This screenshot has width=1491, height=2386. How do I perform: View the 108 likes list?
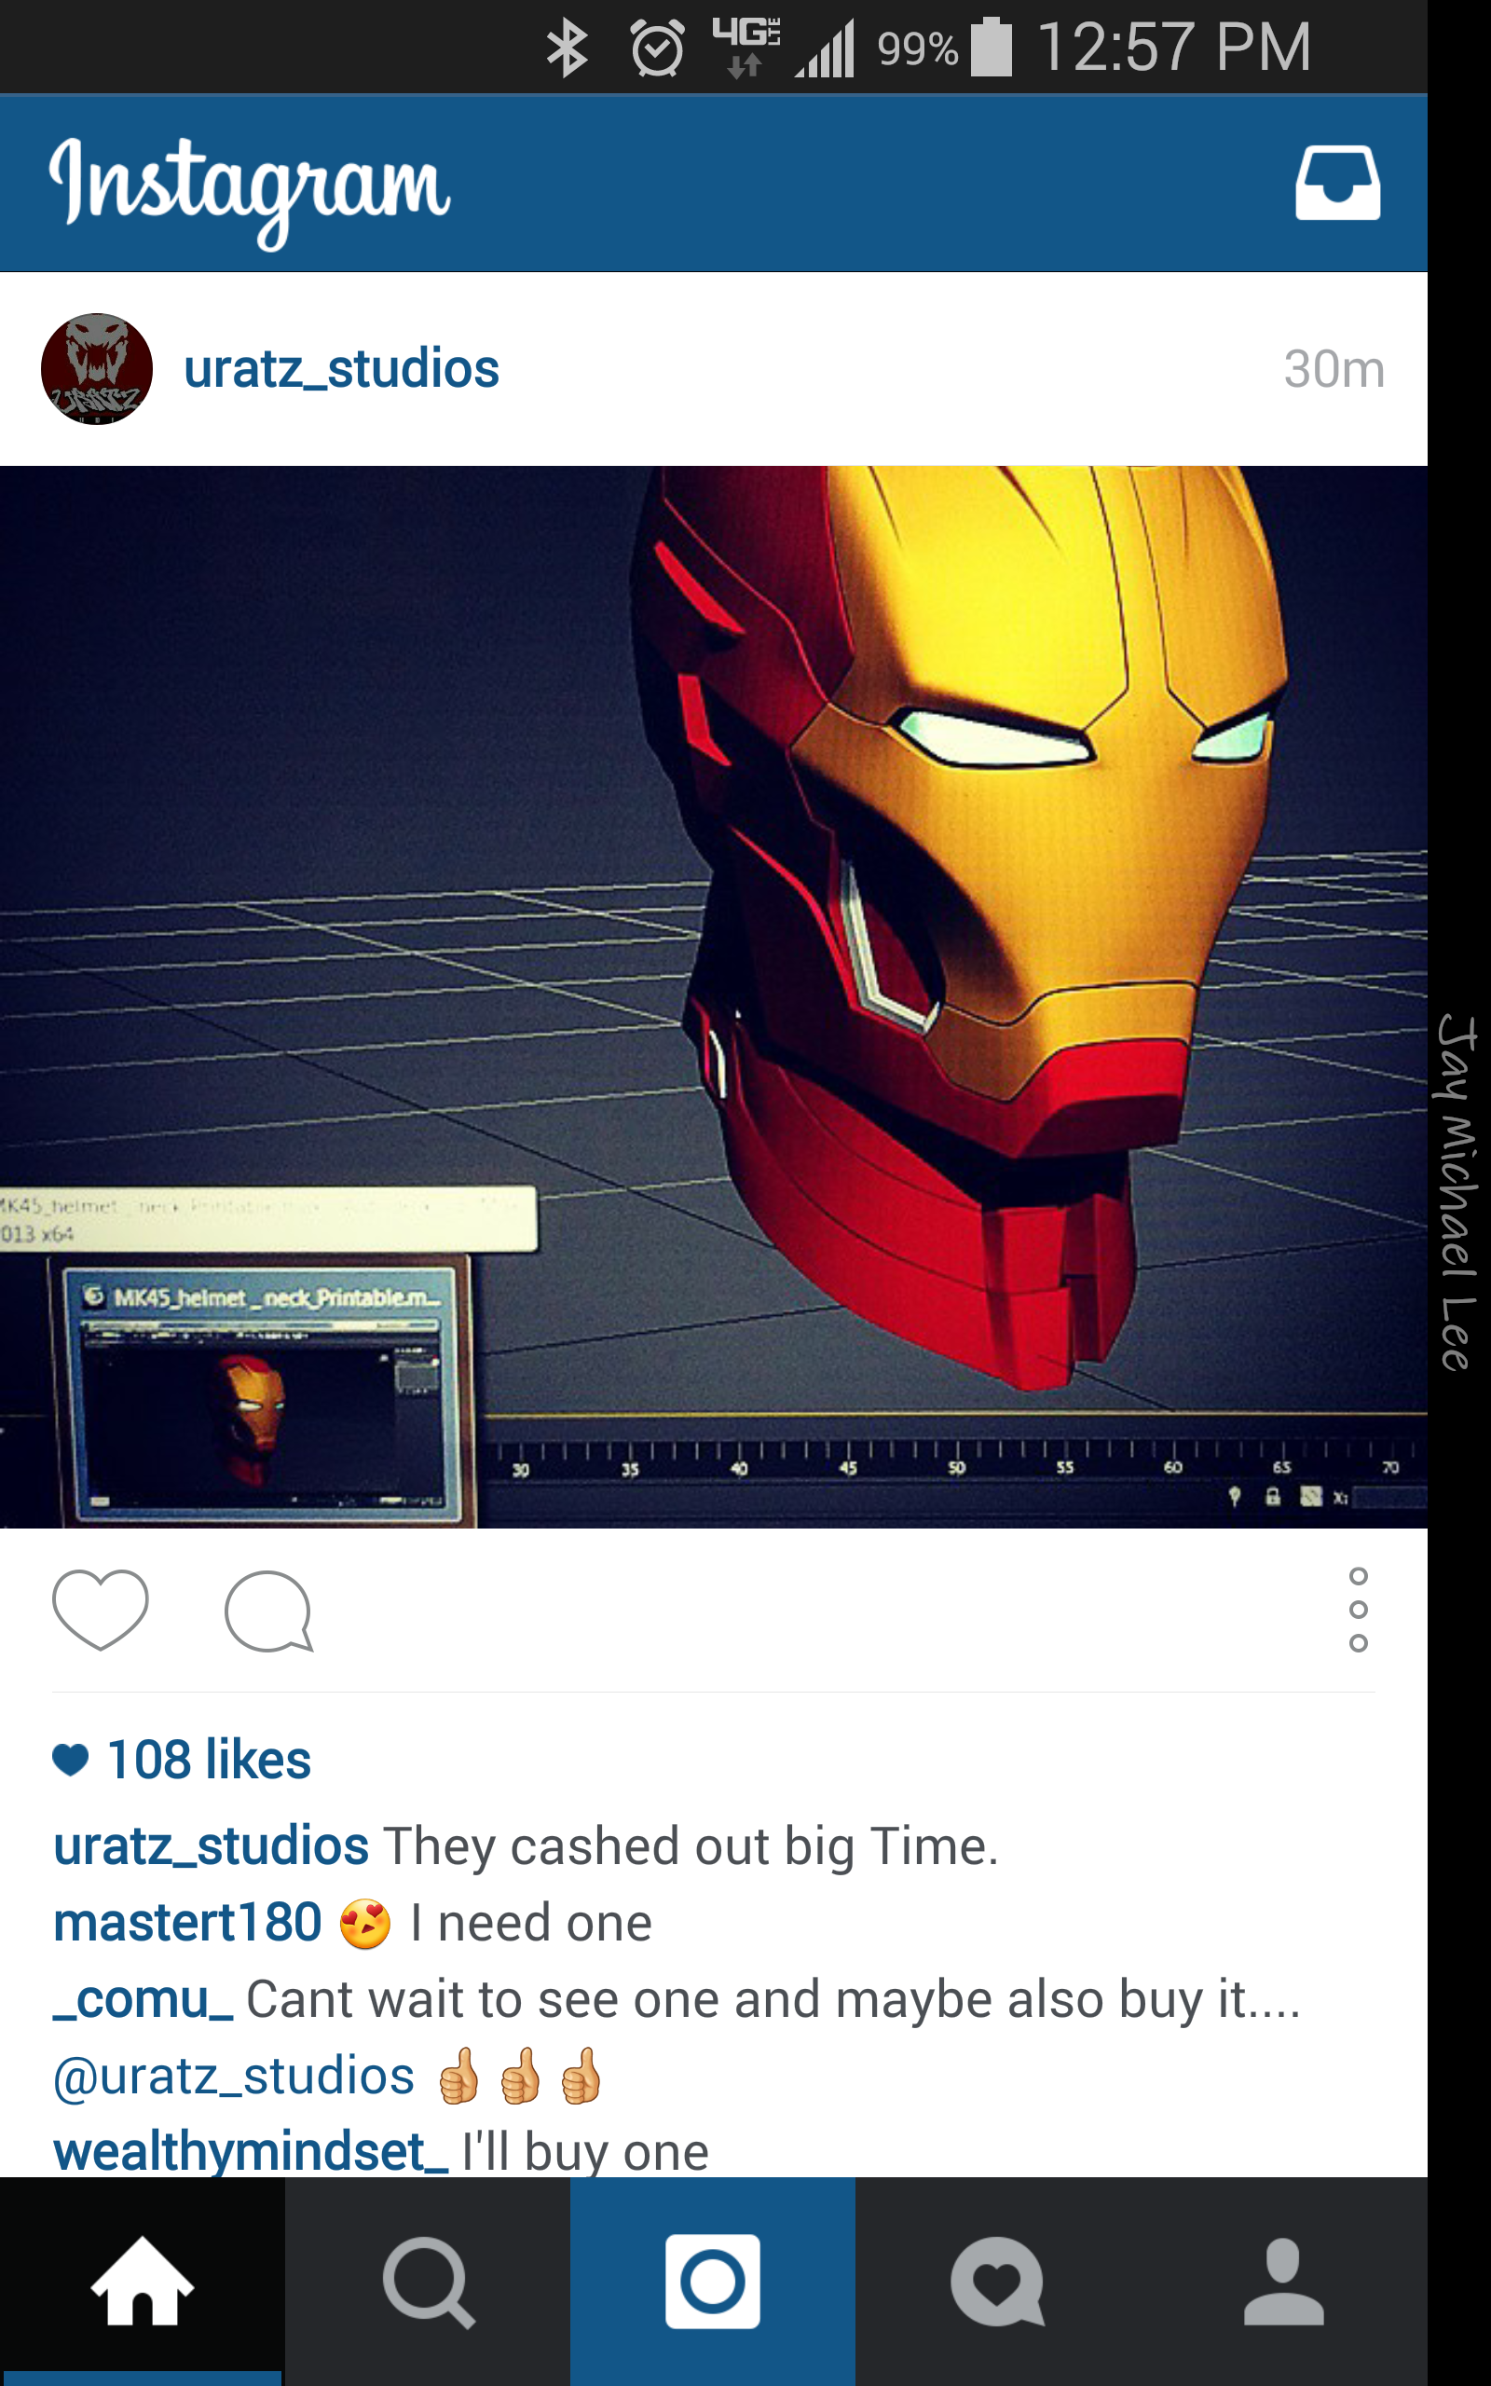tap(208, 1760)
